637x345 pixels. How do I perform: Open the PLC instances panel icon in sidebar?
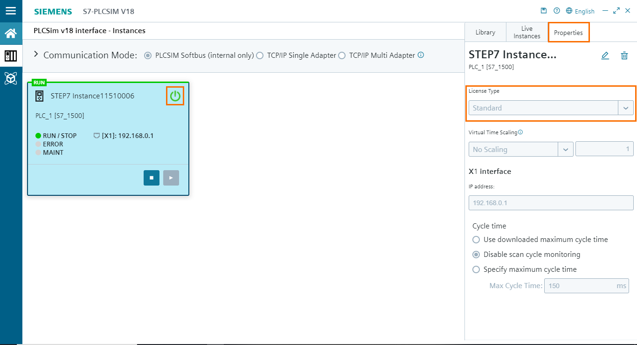click(11, 56)
